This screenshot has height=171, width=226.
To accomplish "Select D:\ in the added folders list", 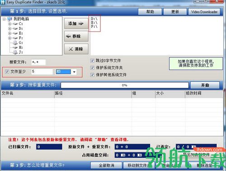I will coord(94,19).
